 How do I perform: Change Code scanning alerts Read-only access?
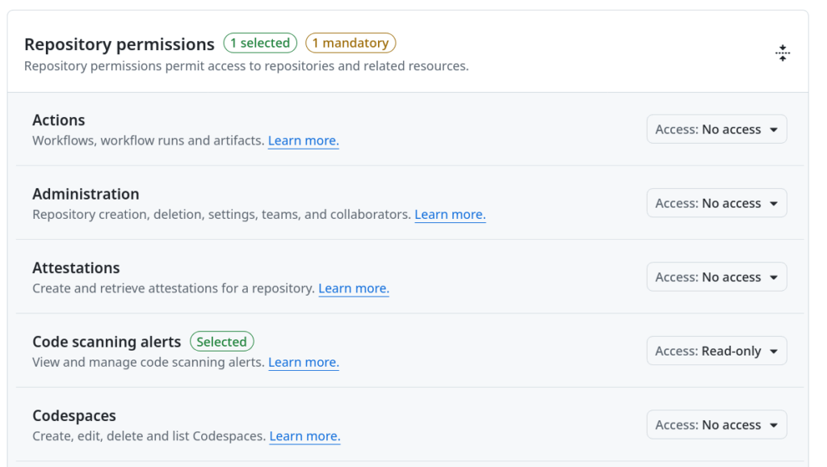[717, 351]
